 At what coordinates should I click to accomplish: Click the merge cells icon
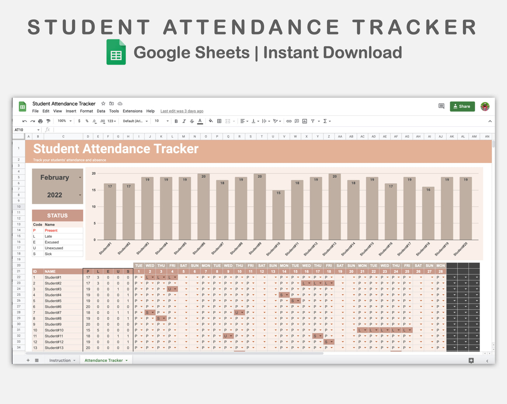227,121
